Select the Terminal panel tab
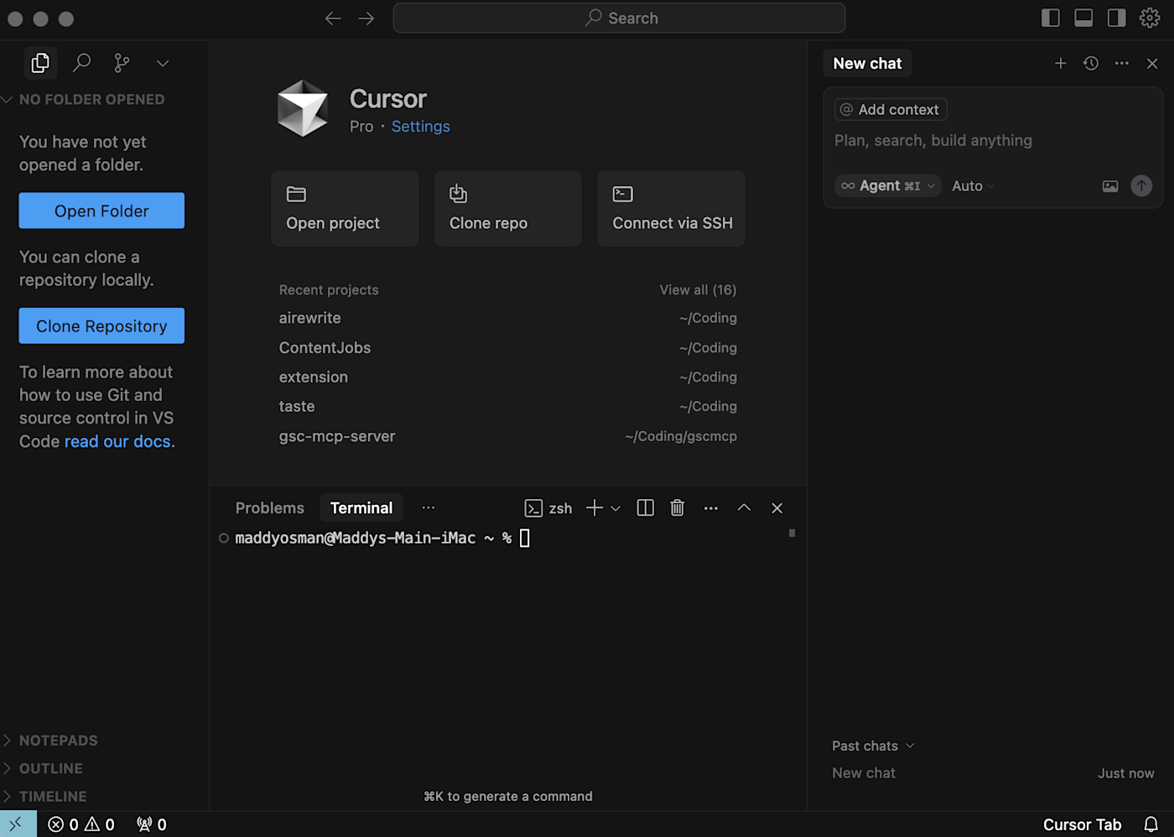1174x837 pixels. 361,508
